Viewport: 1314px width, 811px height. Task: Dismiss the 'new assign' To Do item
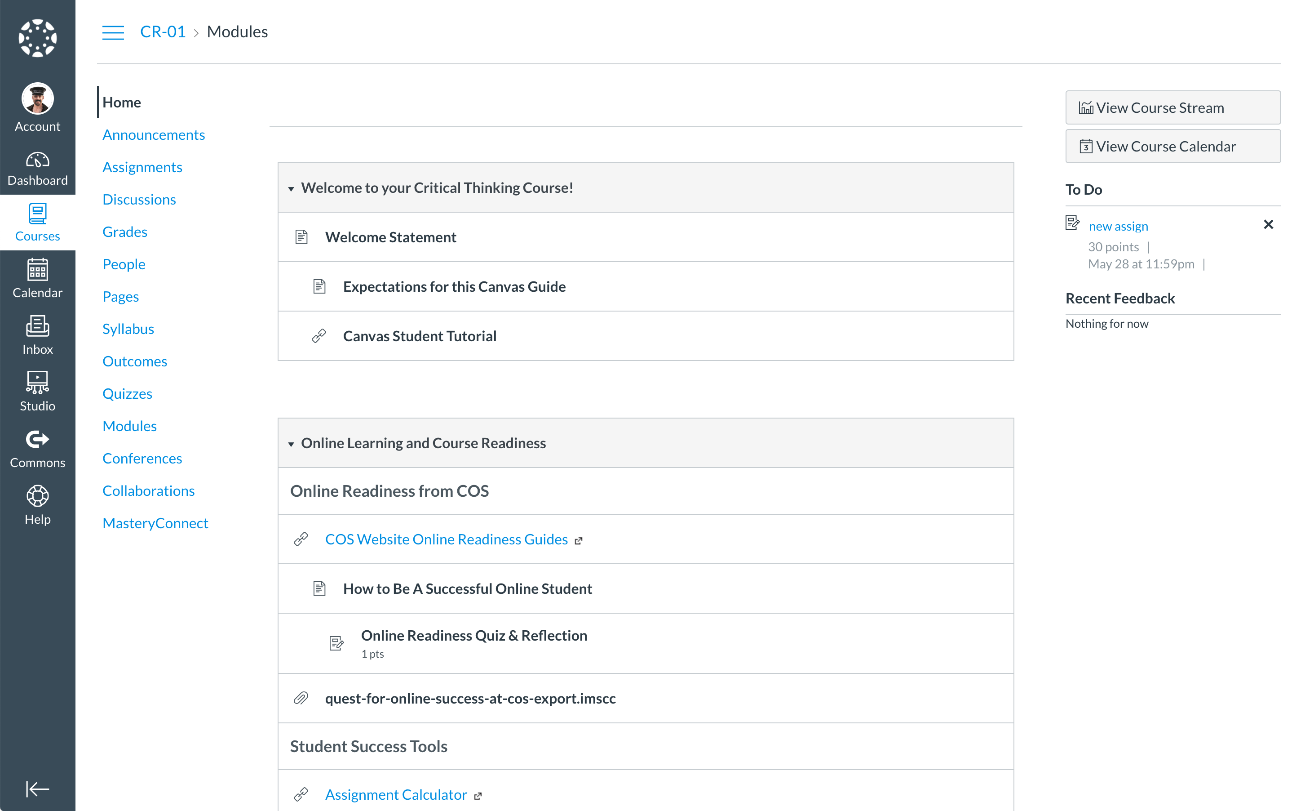[x=1268, y=224]
